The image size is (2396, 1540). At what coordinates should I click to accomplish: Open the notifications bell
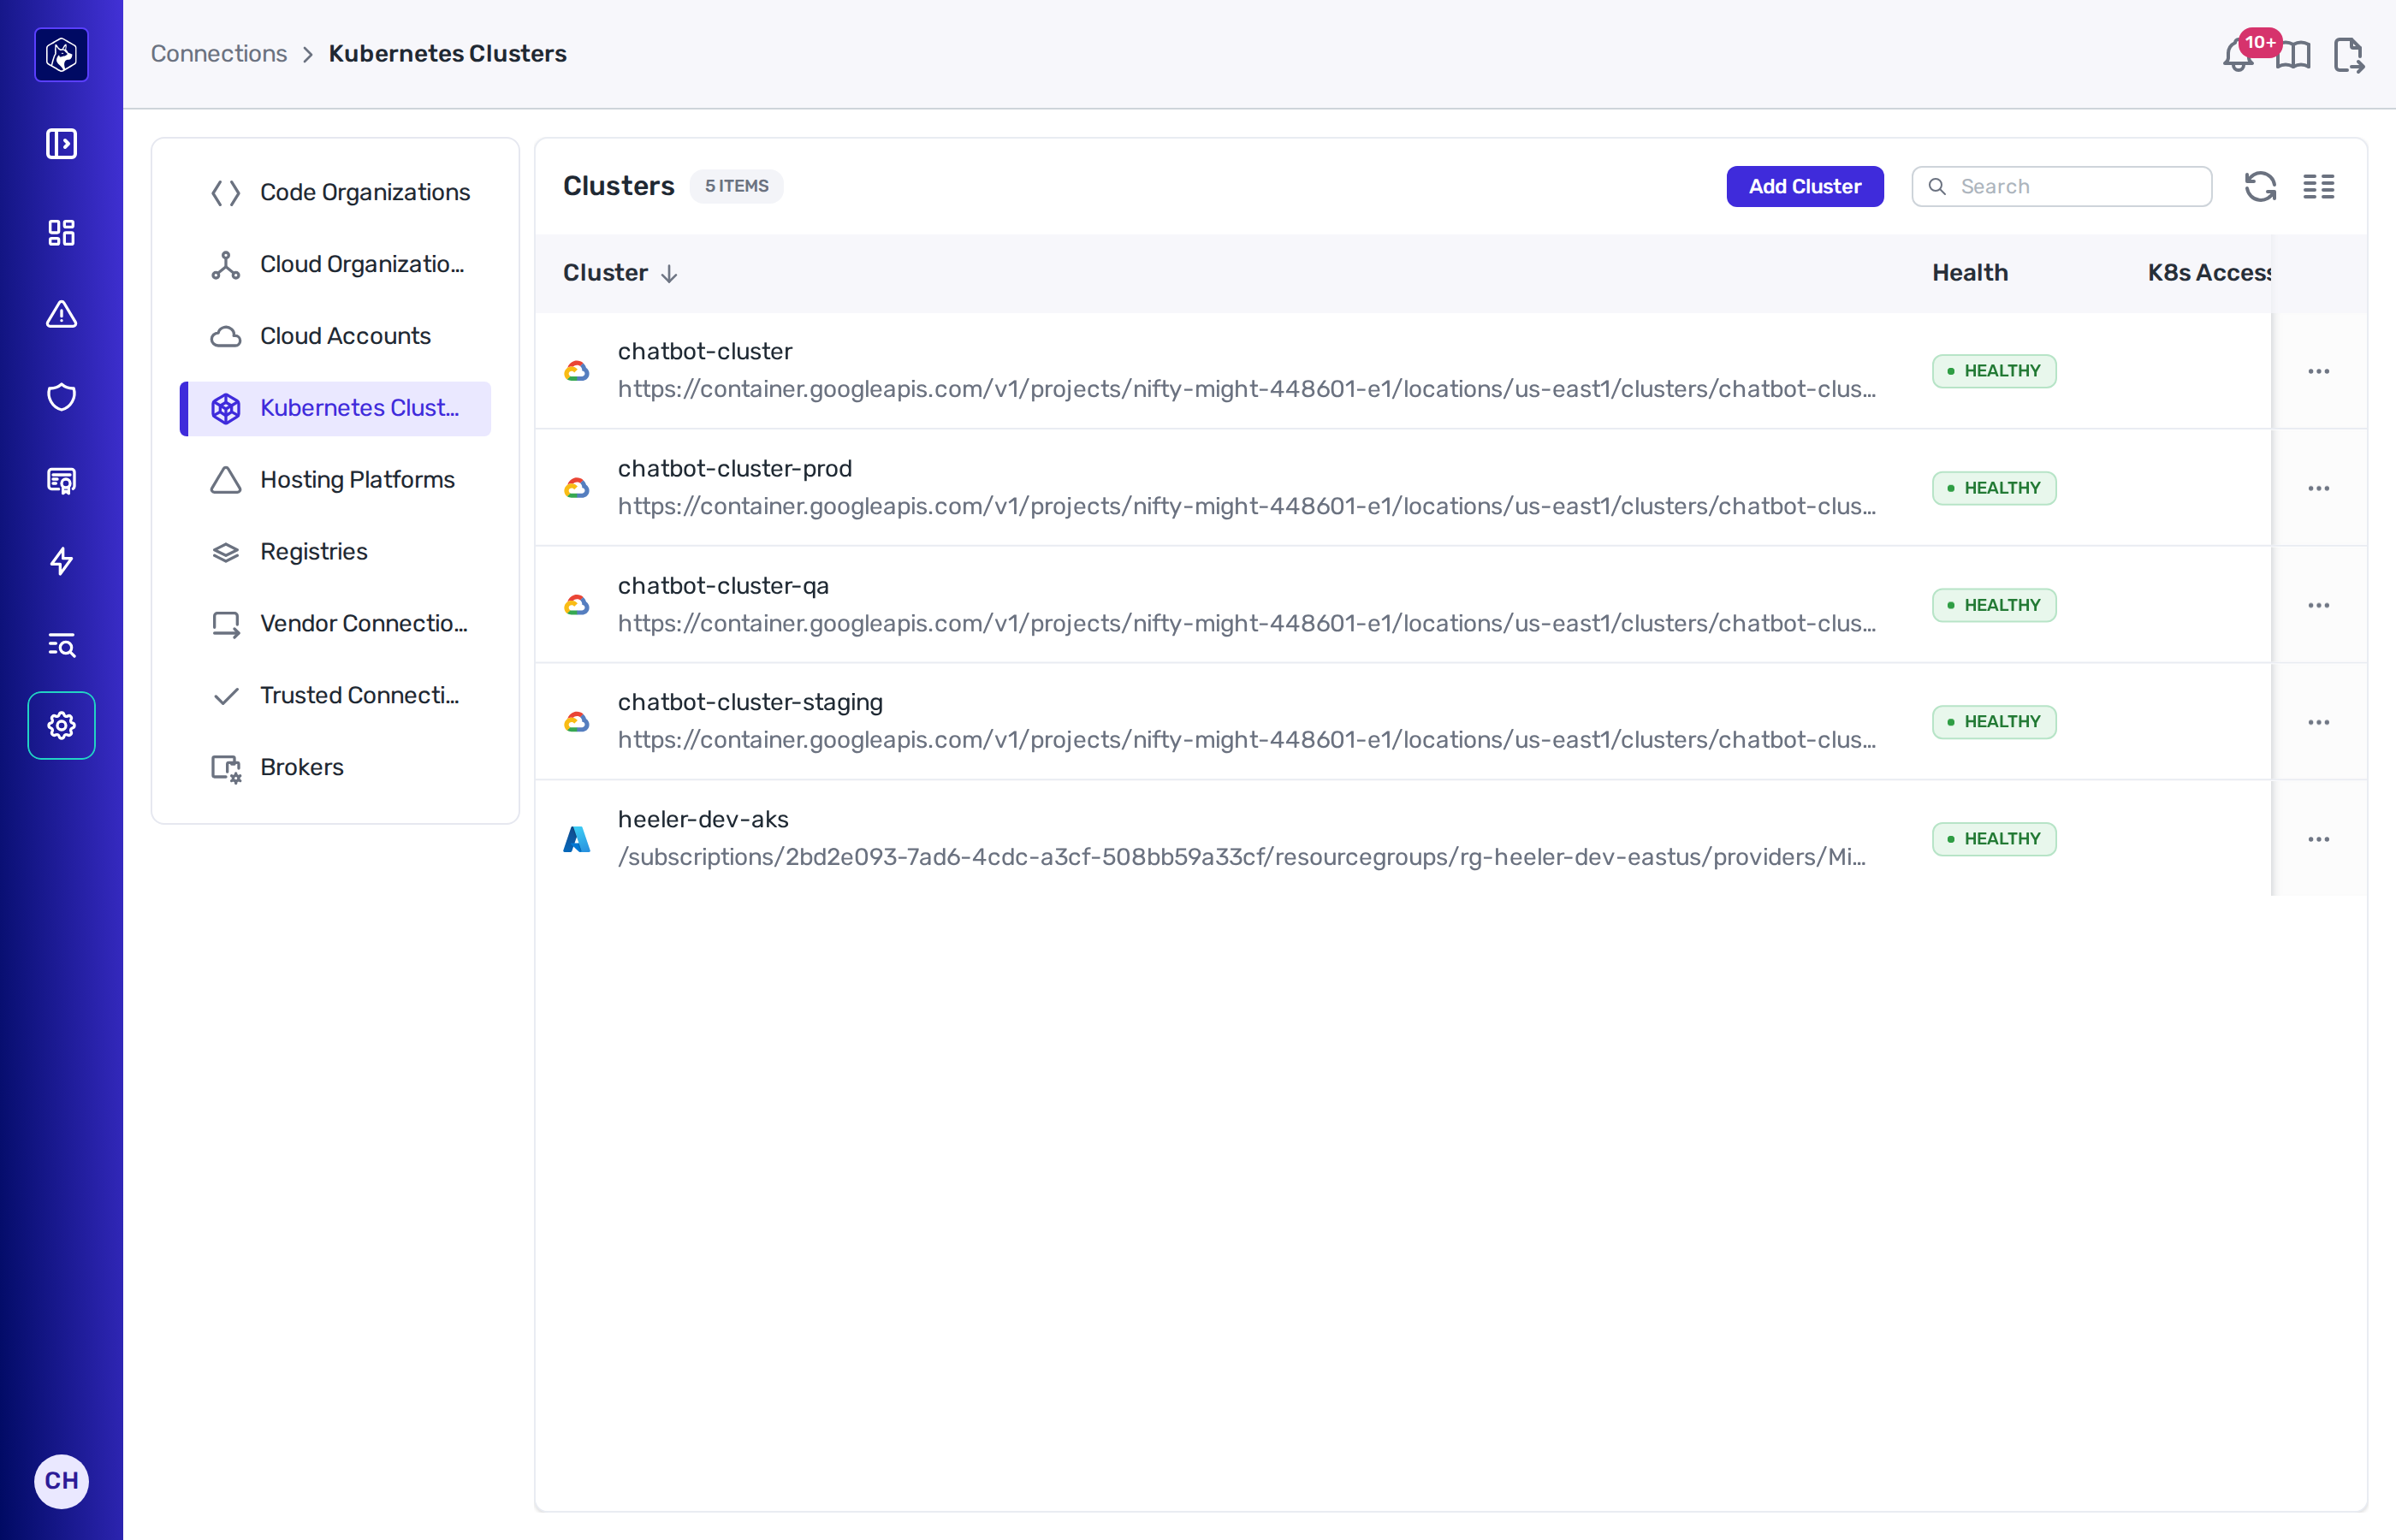(2238, 55)
